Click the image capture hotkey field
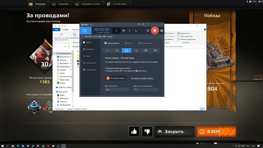 [145, 90]
